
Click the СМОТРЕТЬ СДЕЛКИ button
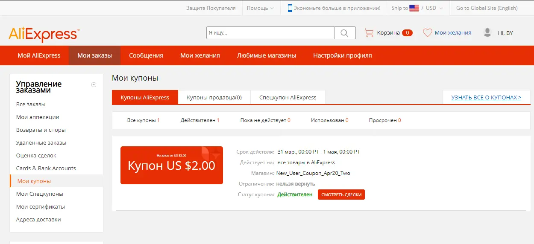[341, 195]
